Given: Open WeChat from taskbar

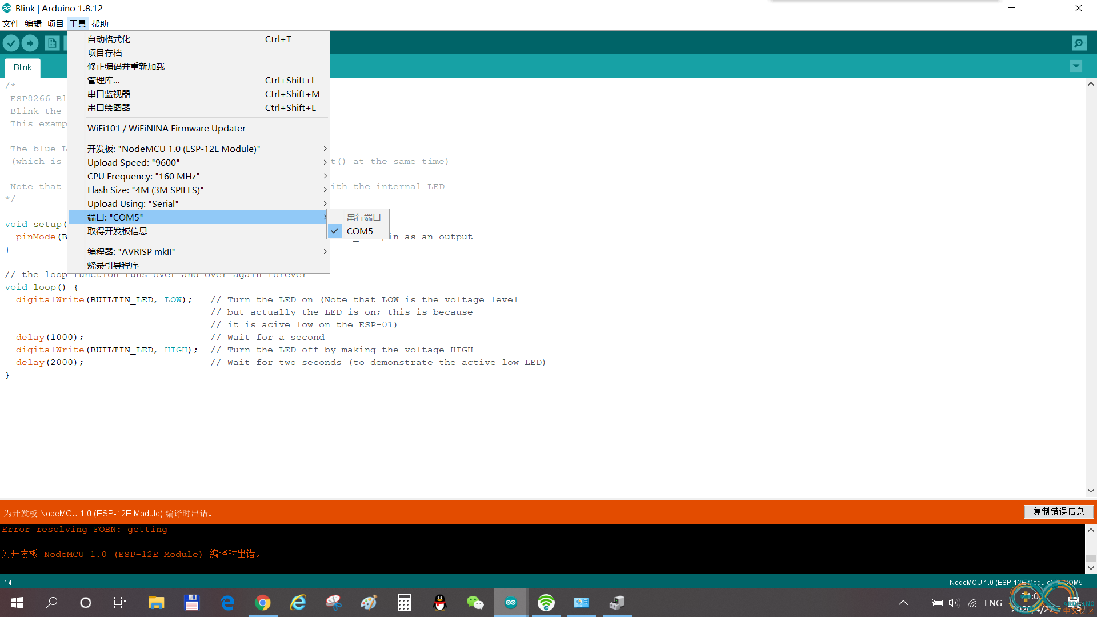Looking at the screenshot, I should [x=475, y=603].
